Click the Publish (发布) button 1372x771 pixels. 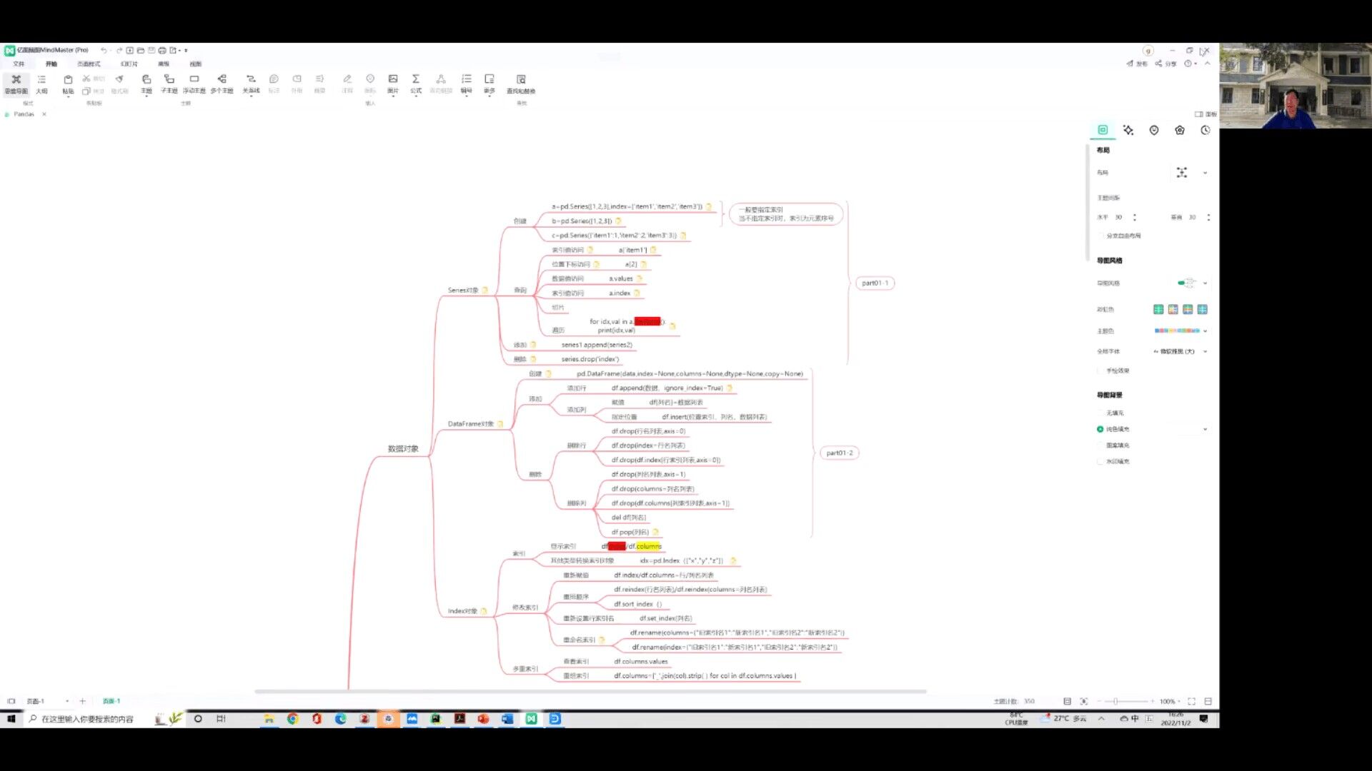pyautogui.click(x=1137, y=64)
